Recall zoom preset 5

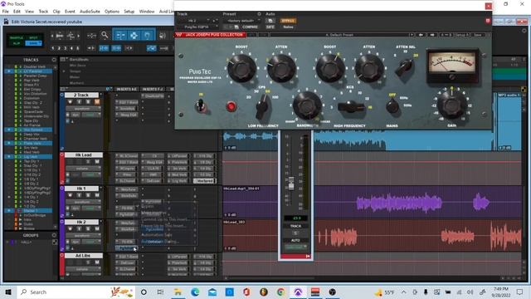[77, 48]
